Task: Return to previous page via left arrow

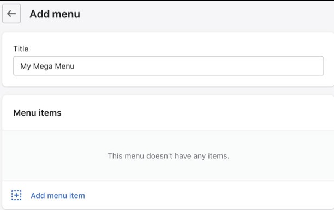Action: coord(11,14)
